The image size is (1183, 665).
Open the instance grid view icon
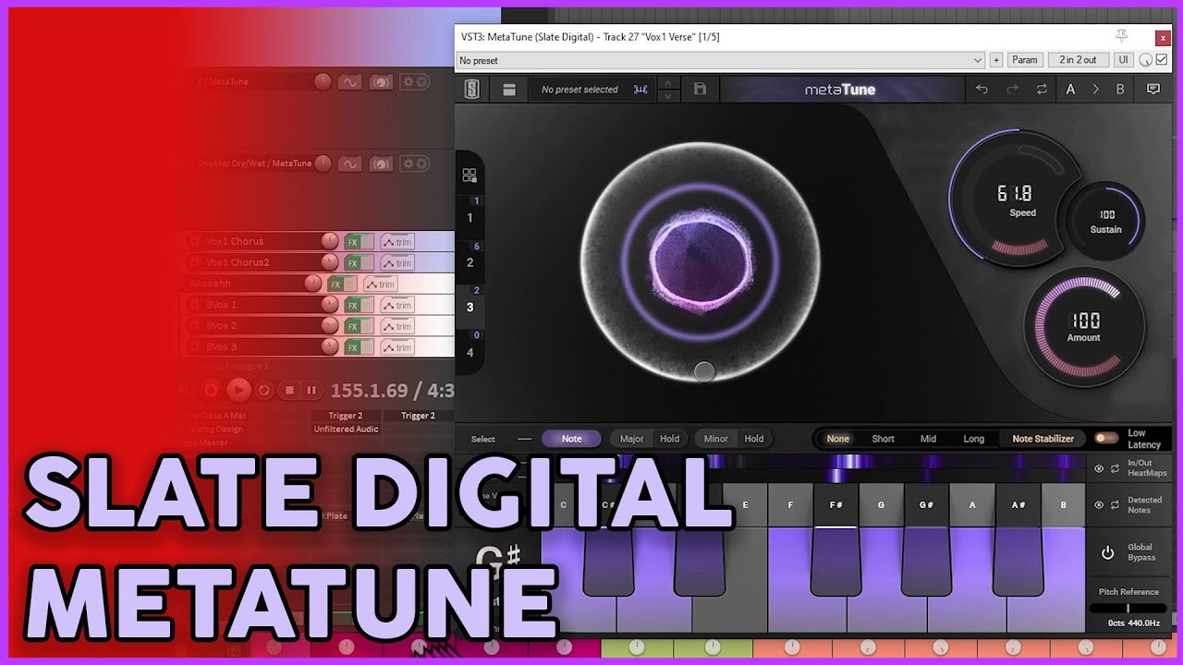click(x=470, y=175)
